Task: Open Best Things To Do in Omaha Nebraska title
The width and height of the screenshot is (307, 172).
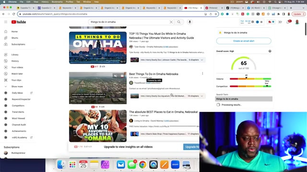Action: point(153,74)
